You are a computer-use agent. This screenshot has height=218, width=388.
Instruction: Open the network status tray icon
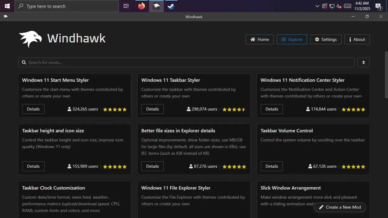point(332,6)
